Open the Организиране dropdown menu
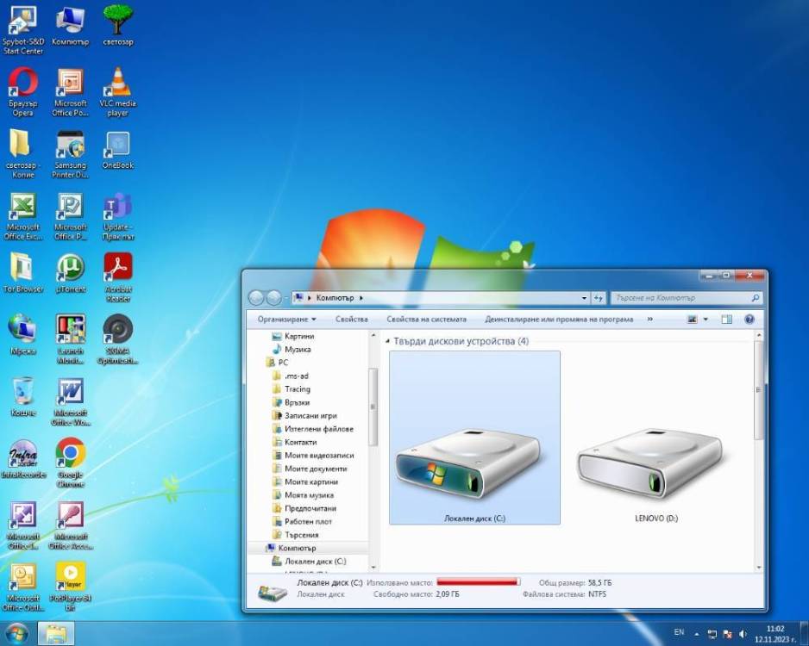The height and width of the screenshot is (646, 809). (x=287, y=320)
